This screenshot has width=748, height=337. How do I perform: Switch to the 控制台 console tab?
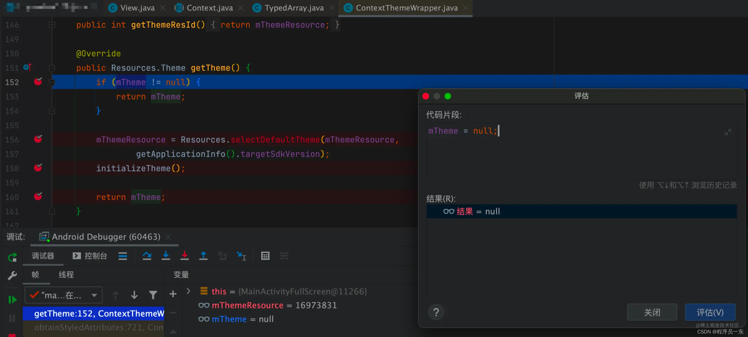coord(90,256)
